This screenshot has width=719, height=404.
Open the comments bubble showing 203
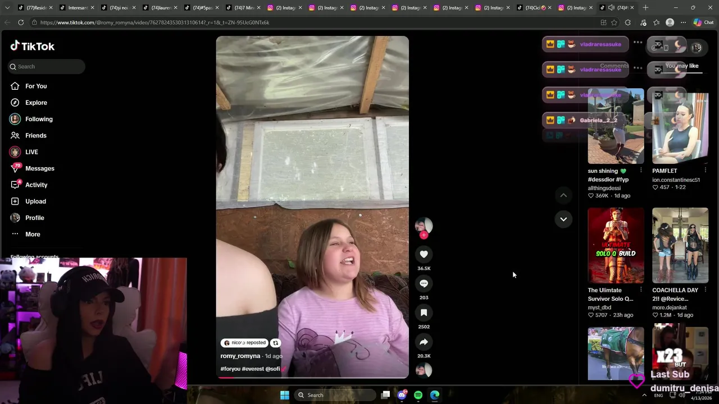click(424, 283)
